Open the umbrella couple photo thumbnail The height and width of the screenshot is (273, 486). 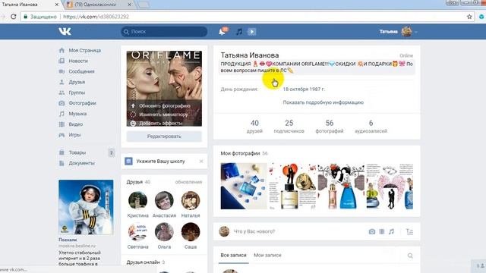(x=390, y=187)
